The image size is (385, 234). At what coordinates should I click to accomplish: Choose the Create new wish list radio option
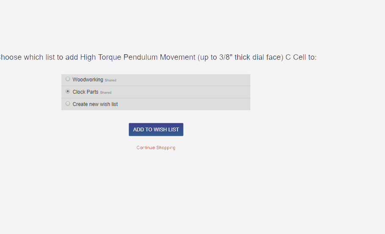coord(68,104)
